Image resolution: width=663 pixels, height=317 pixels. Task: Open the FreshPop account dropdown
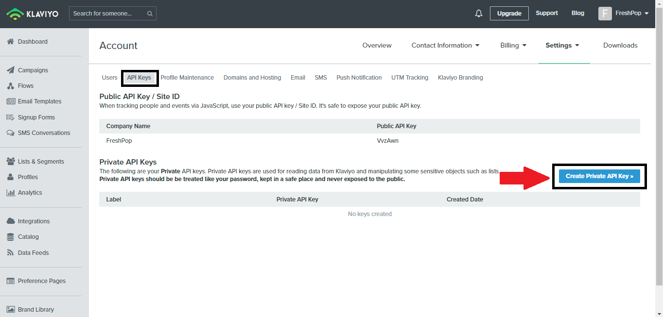(x=632, y=13)
